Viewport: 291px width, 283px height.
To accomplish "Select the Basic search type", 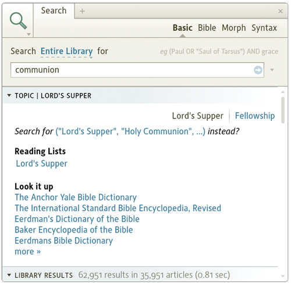I will [183, 28].
